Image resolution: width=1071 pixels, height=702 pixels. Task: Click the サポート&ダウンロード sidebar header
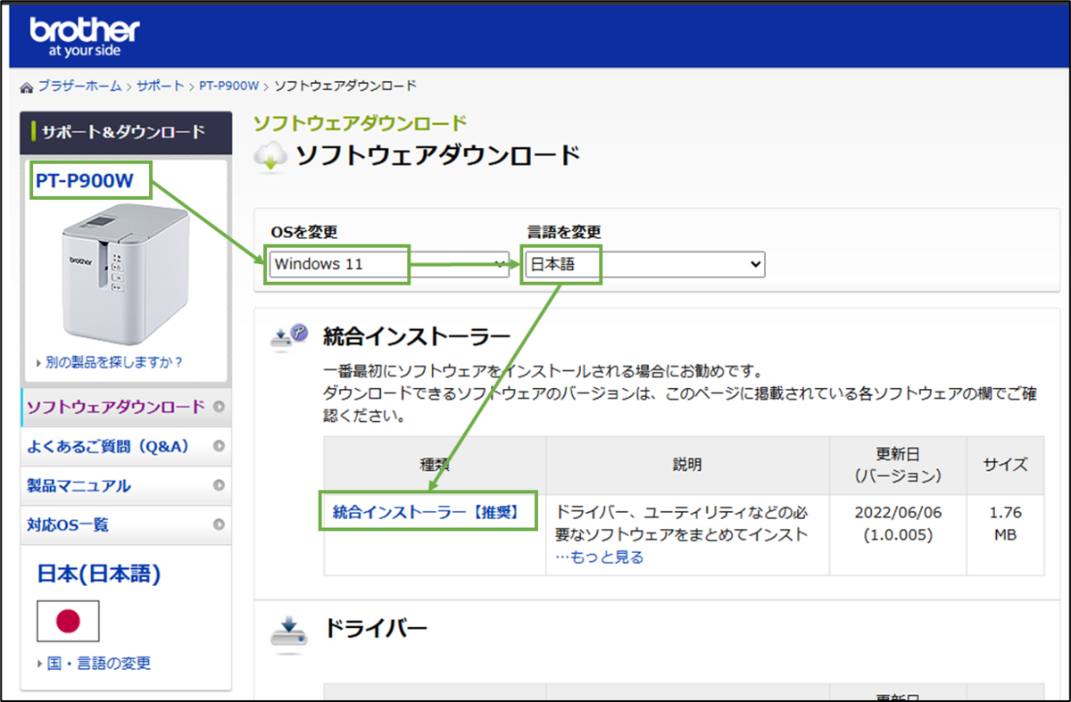pyautogui.click(x=124, y=132)
